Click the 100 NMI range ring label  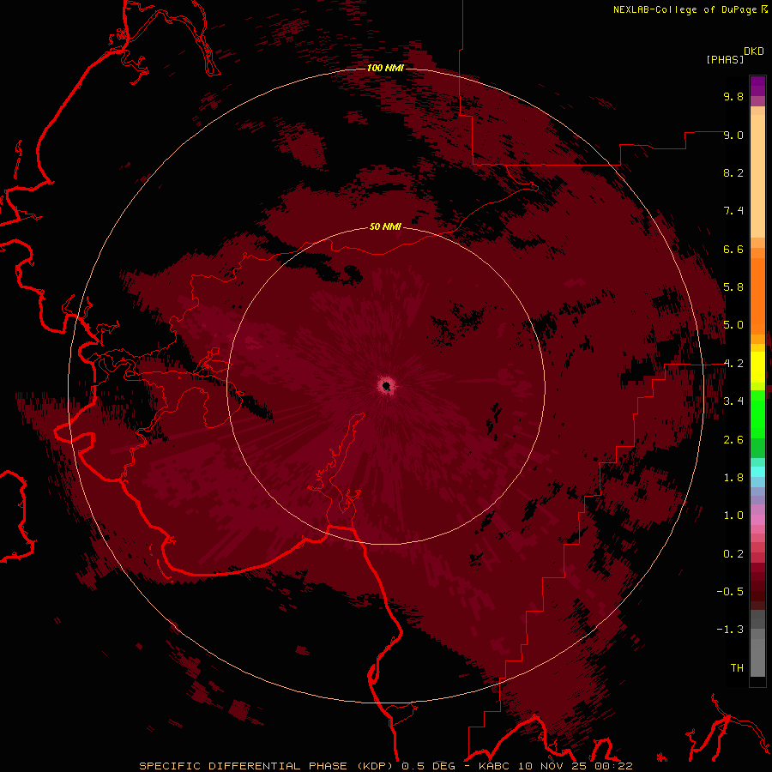[385, 68]
